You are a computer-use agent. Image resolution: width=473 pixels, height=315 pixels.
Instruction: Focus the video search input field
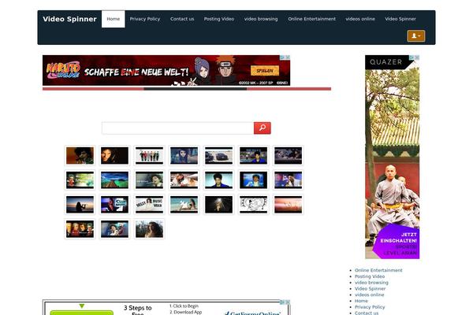pyautogui.click(x=177, y=128)
